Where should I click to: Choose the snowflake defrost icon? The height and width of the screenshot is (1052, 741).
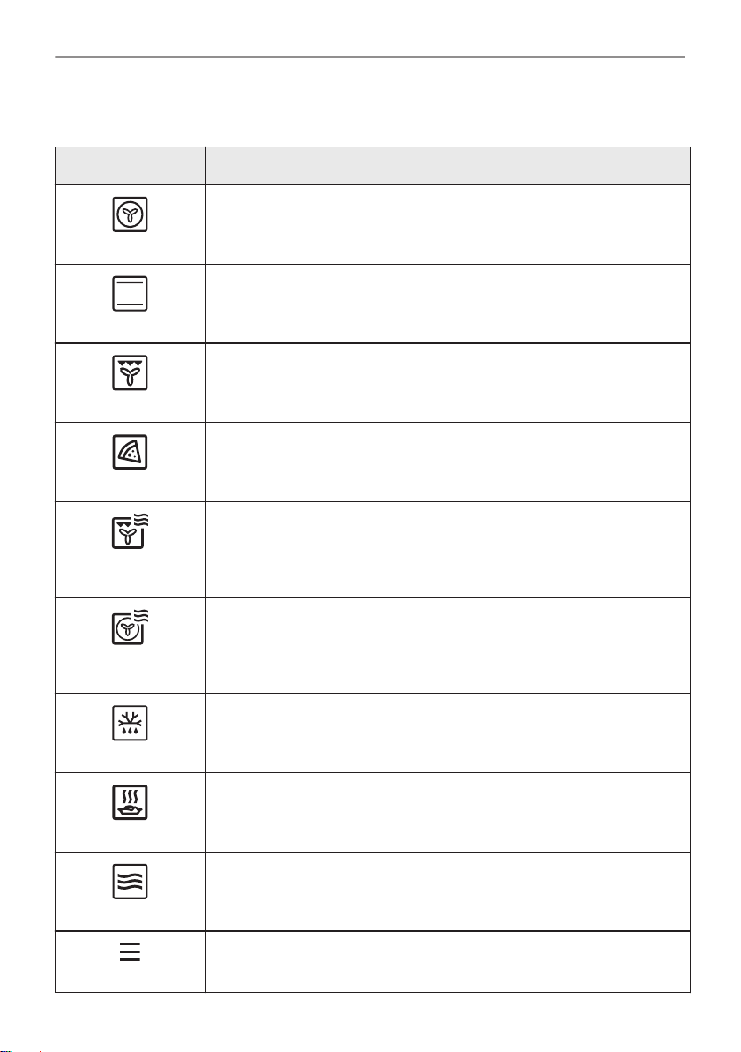[x=130, y=724]
